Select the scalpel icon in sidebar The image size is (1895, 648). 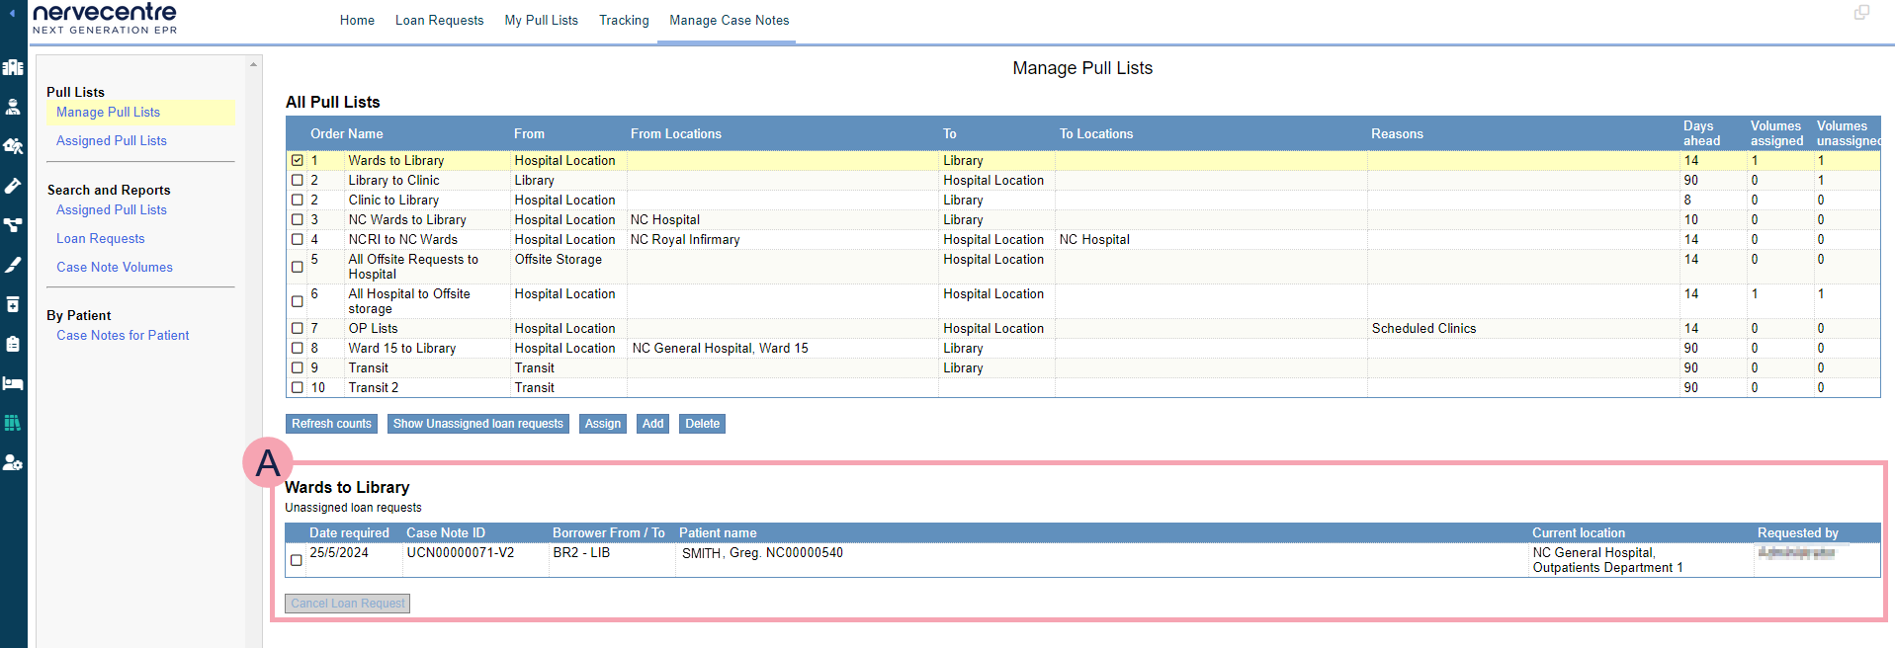(13, 265)
